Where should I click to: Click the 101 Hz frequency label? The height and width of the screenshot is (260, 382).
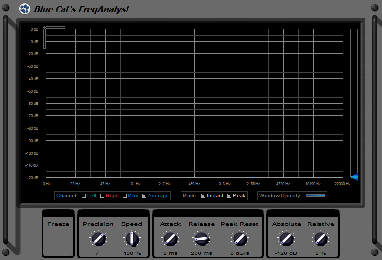click(x=135, y=184)
